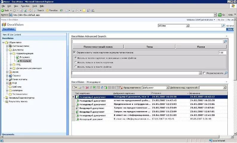The height and width of the screenshot is (143, 237).
Task: Open Действия над карточкой dropdown
Action: click(224, 88)
